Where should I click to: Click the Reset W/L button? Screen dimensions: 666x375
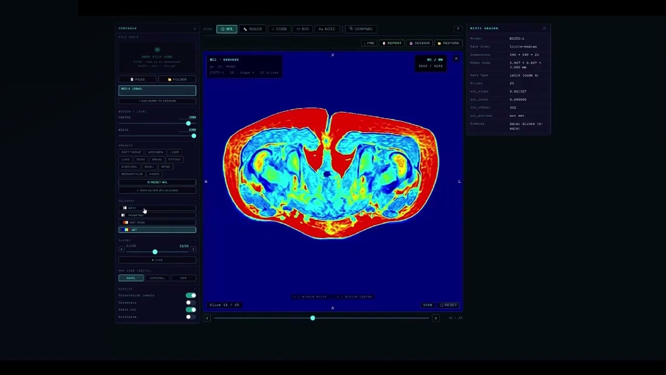pos(157,182)
